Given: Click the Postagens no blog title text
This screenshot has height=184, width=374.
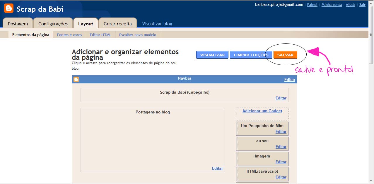Looking at the screenshot, I should (153, 112).
